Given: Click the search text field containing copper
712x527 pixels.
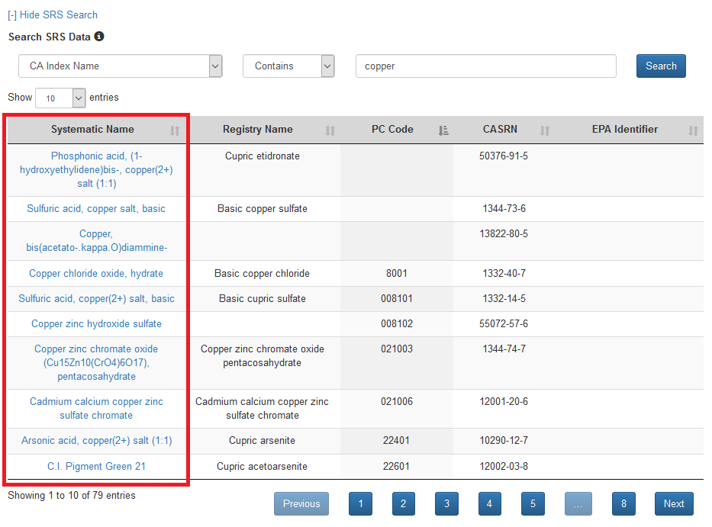Looking at the screenshot, I should 485,66.
